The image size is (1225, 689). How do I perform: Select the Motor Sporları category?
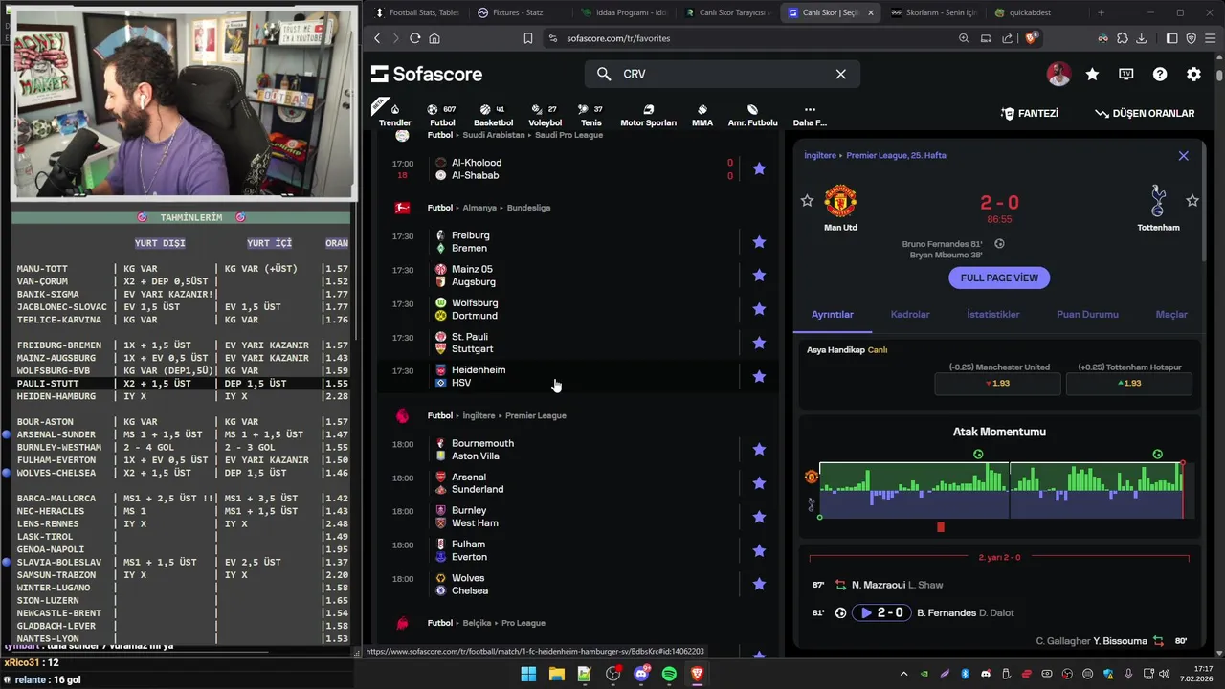click(648, 115)
